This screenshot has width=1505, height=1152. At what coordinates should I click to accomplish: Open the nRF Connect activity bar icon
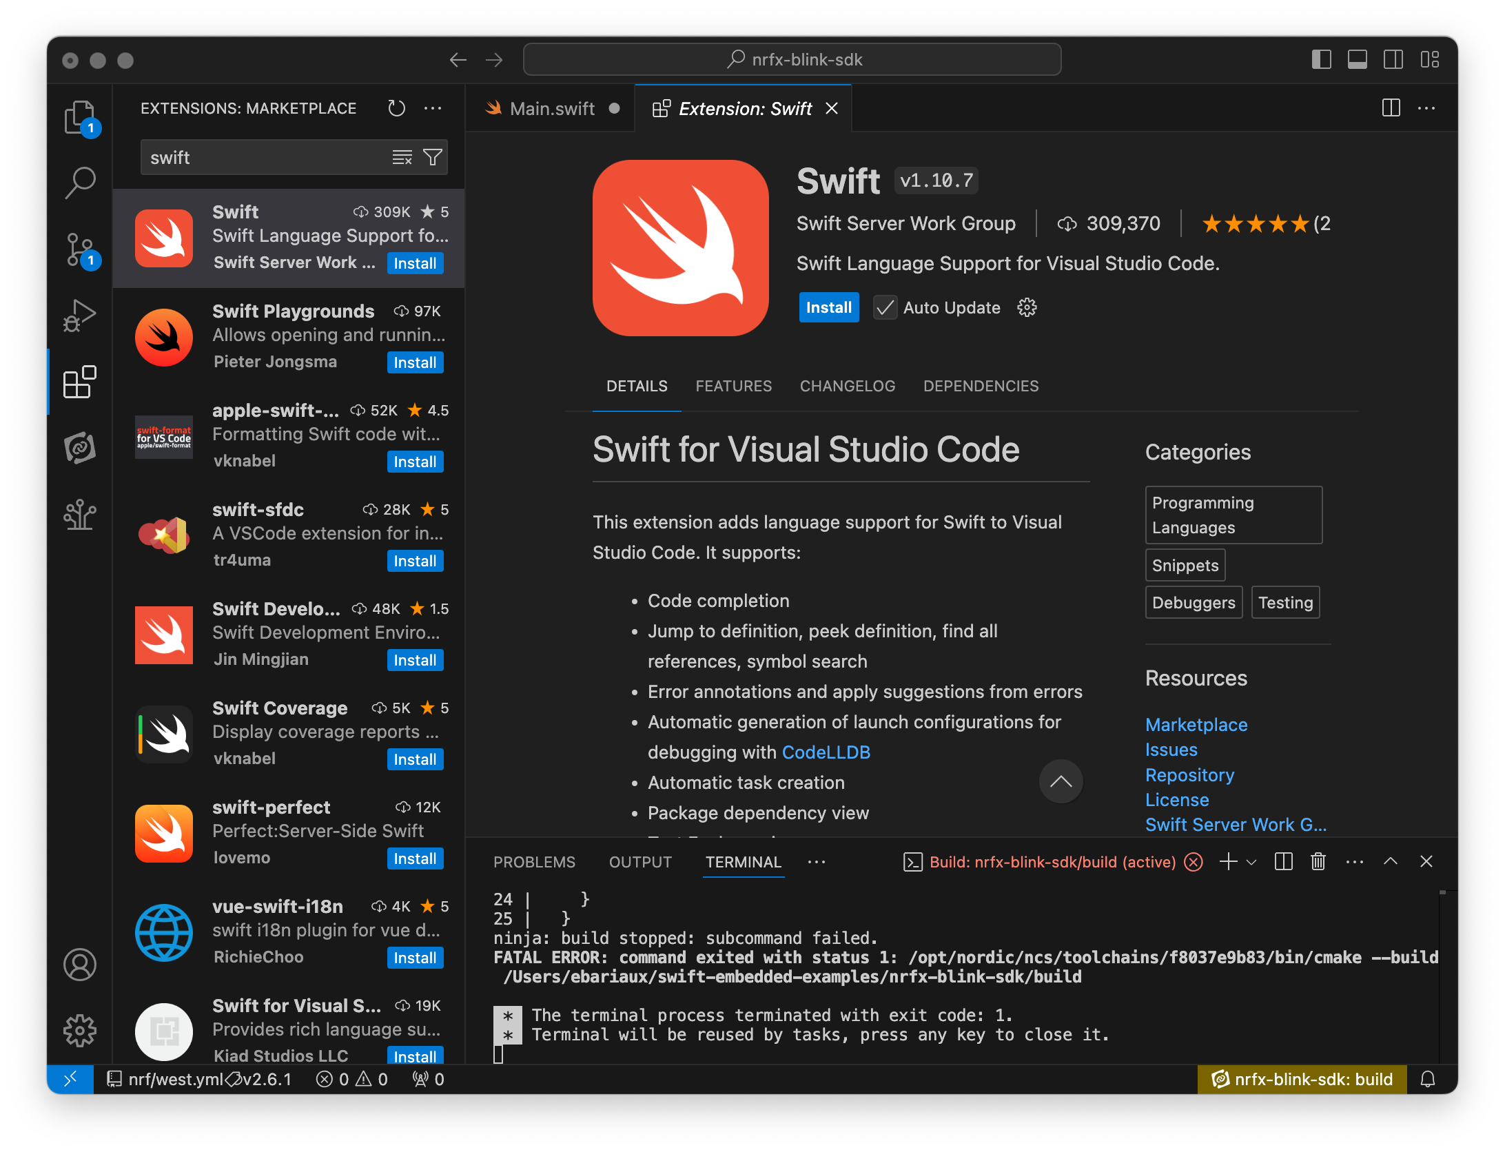(x=80, y=448)
